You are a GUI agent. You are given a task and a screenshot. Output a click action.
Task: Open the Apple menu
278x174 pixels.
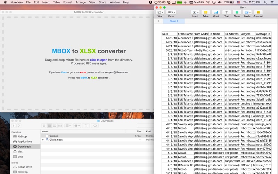pos(5,2)
